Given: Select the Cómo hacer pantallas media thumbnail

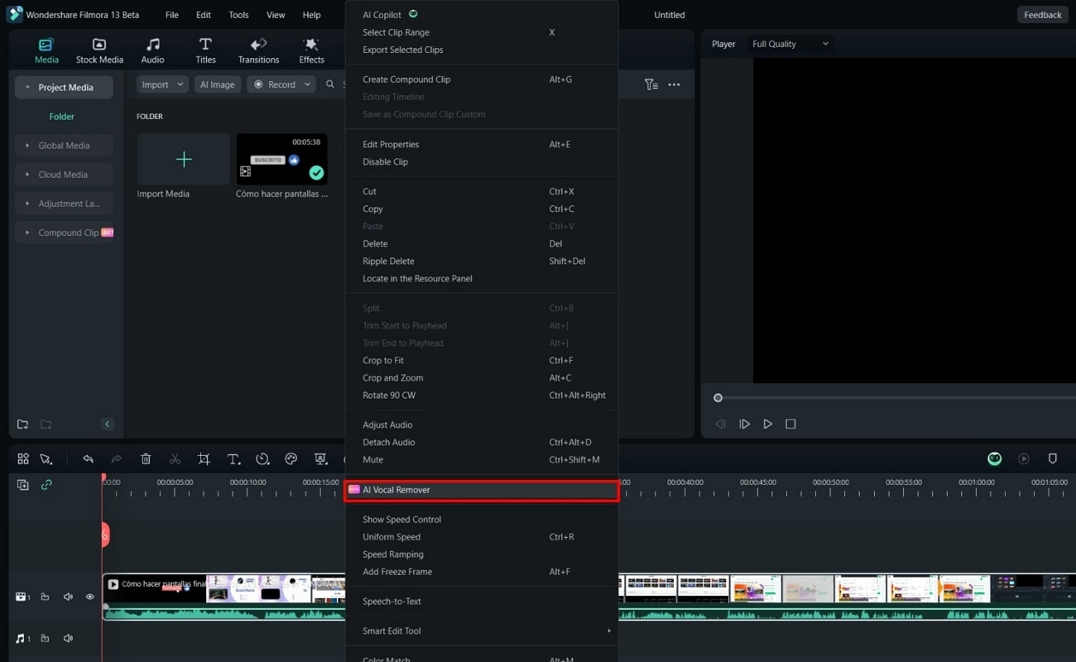Looking at the screenshot, I should [281, 159].
